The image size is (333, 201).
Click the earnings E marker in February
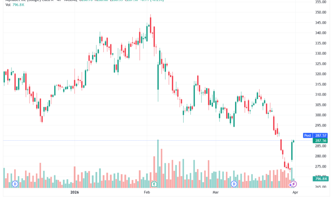pyautogui.click(x=154, y=184)
